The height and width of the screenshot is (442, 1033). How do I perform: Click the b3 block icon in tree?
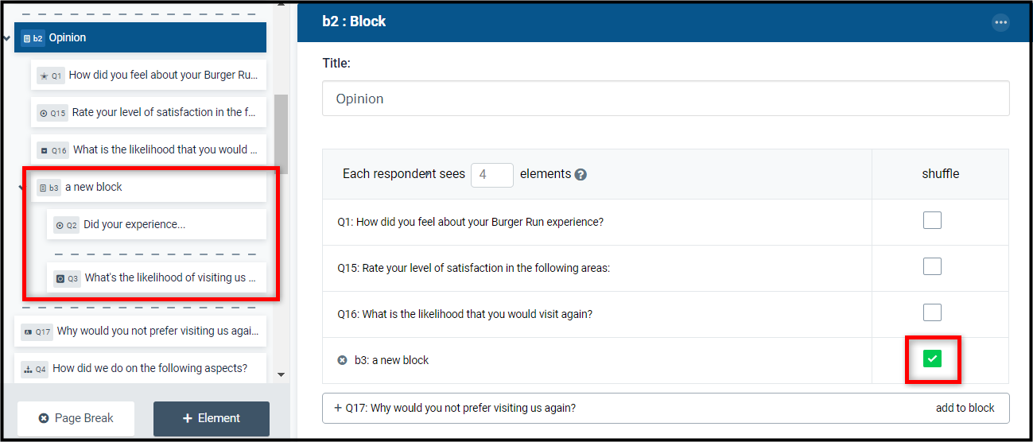43,188
